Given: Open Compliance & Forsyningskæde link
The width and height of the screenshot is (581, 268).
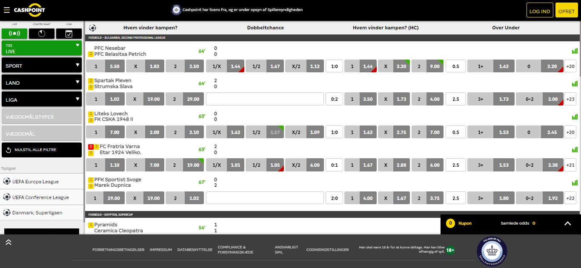Looking at the screenshot, I should pos(235,250).
